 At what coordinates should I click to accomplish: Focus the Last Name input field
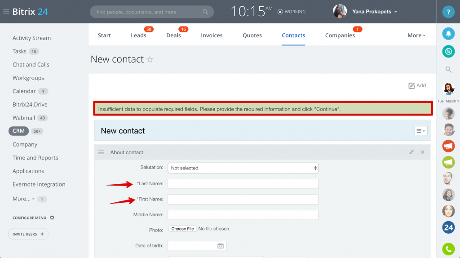[x=243, y=184]
